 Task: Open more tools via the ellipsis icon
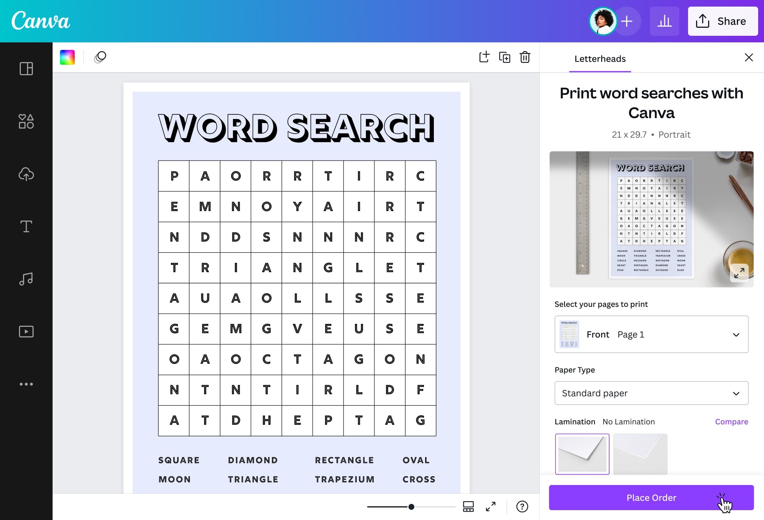pyautogui.click(x=26, y=384)
